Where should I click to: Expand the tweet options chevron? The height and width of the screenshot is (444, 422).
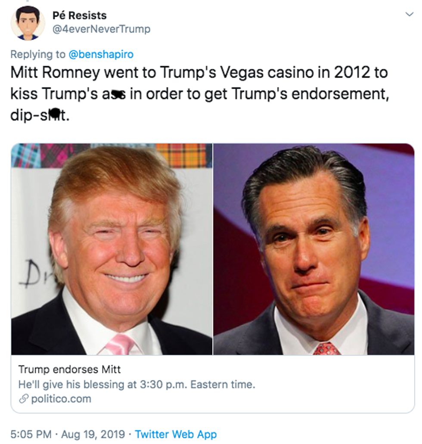[x=409, y=14]
